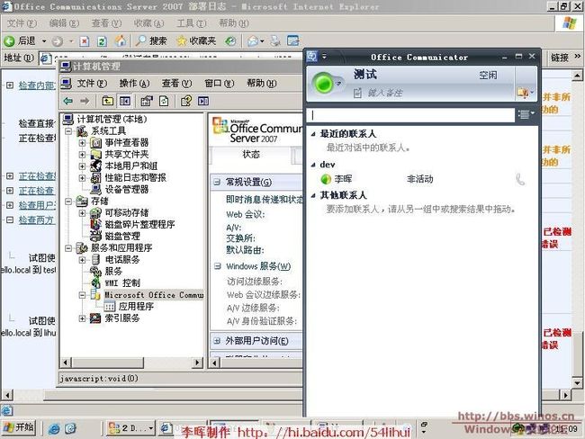Viewport: 585px width, 439px height.
Task: Click the call phone icon for 李晖
Action: pyautogui.click(x=520, y=179)
